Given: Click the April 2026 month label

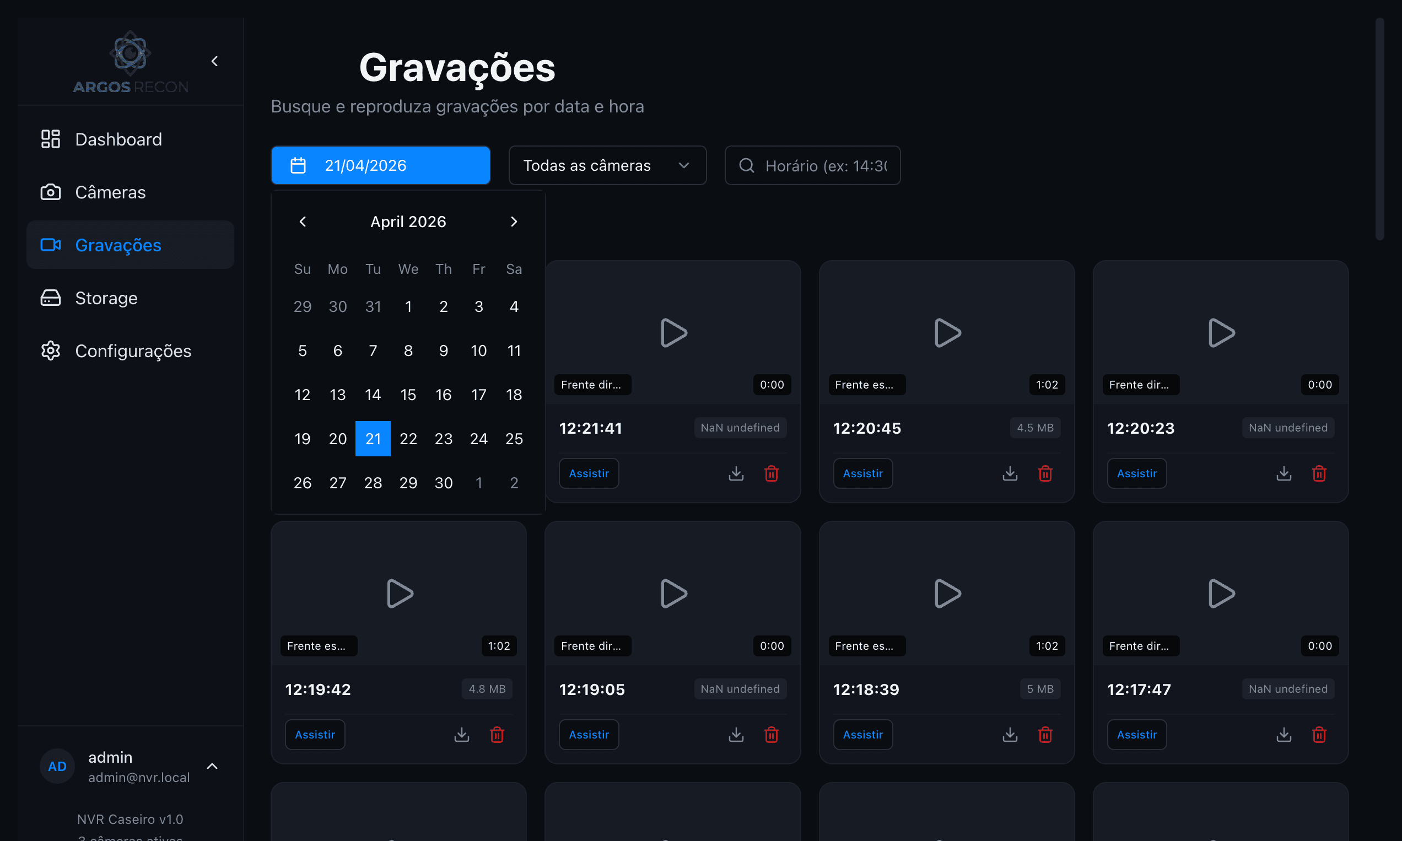Looking at the screenshot, I should pyautogui.click(x=408, y=222).
